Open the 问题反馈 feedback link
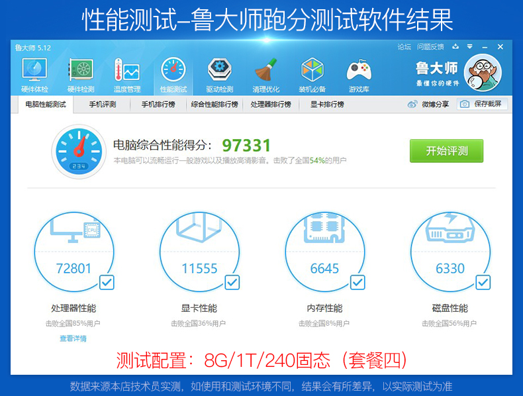The height and width of the screenshot is (396, 523). 430,47
